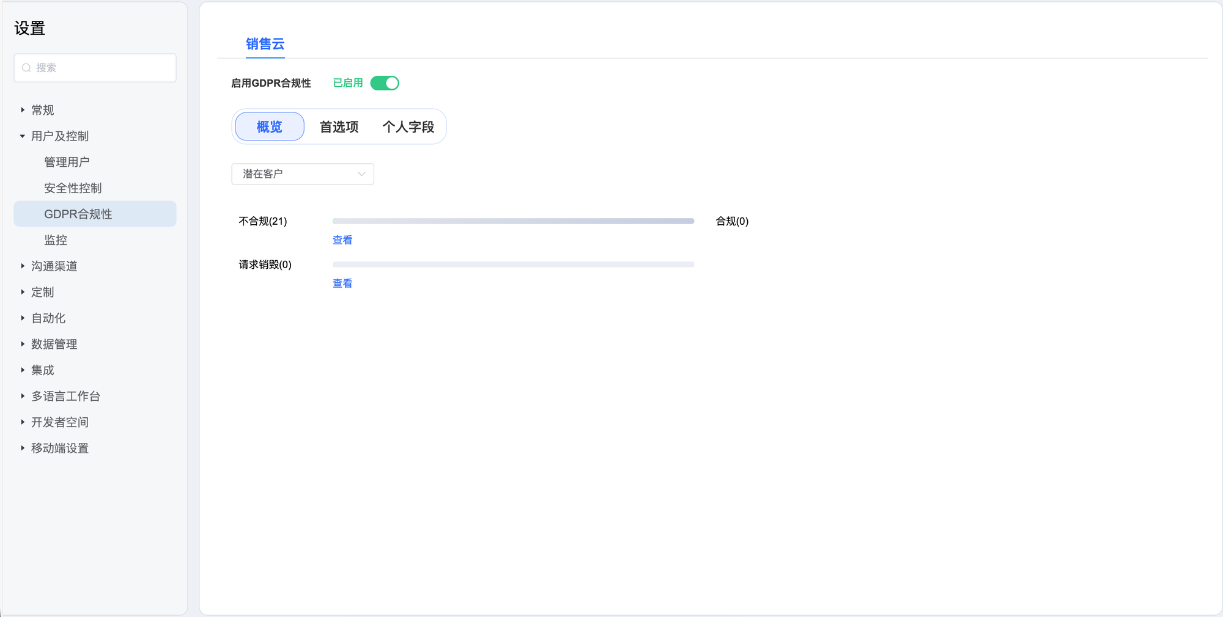Click 查看 link under non-compliant records
1223x617 pixels.
click(342, 240)
